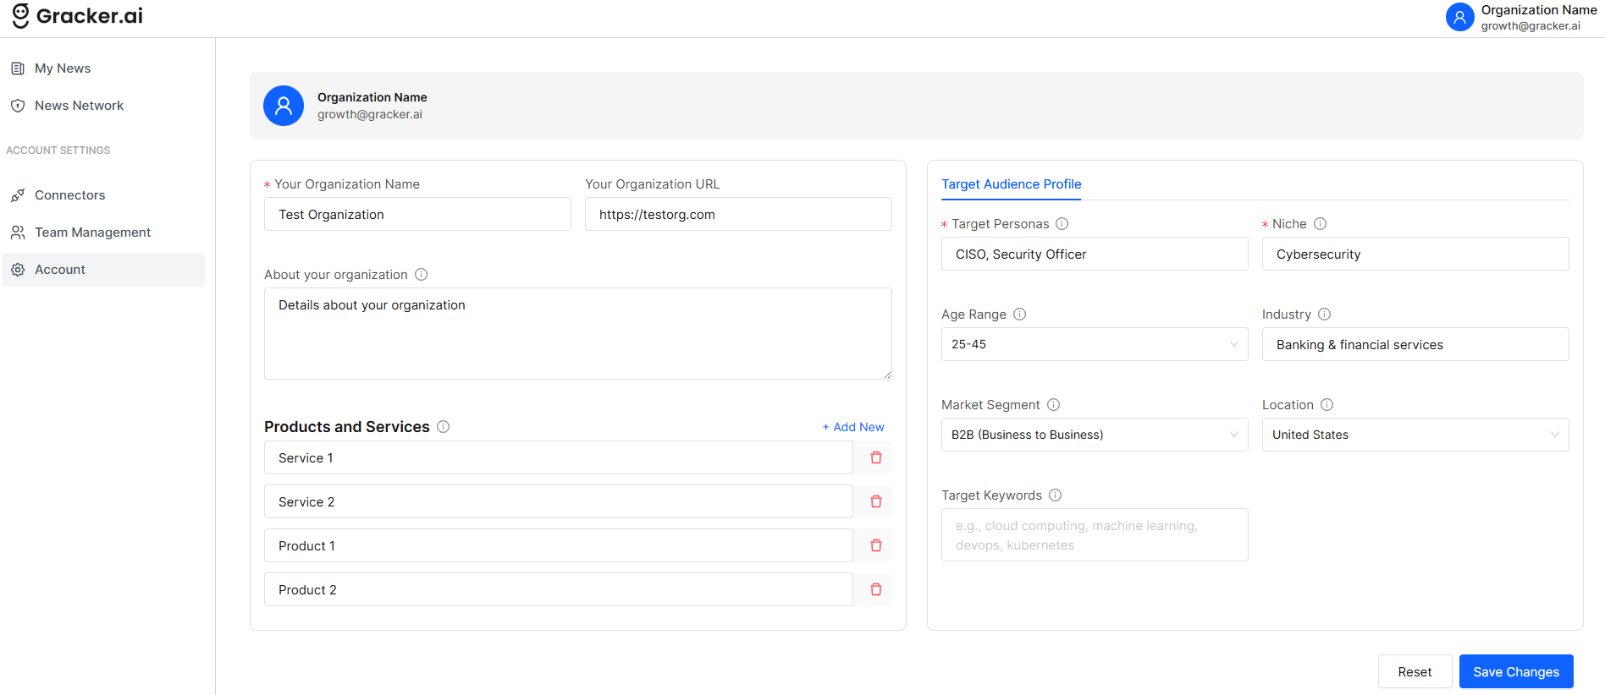Screen dimensions: 1605x695
Task: Show info for About your organization
Action: (x=422, y=275)
